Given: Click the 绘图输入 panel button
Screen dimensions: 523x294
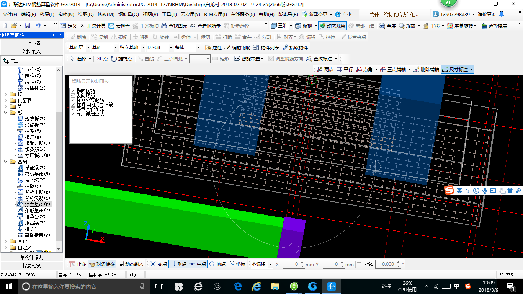Looking at the screenshot, I should (x=31, y=51).
